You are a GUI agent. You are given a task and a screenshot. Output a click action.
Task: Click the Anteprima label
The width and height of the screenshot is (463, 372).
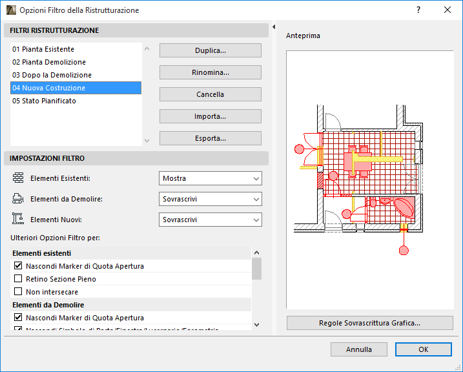[303, 36]
